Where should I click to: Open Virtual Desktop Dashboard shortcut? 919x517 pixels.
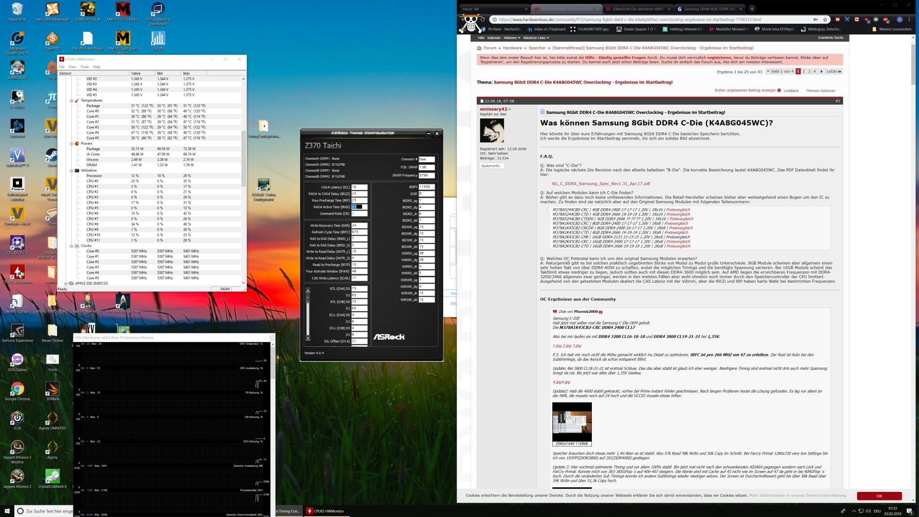point(158,14)
